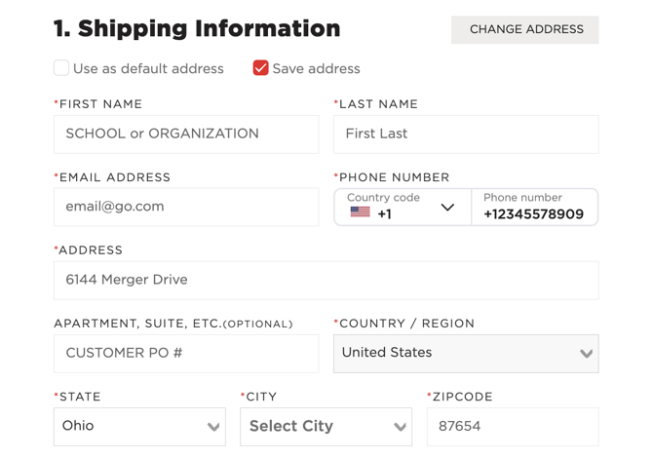653x459 pixels.
Task: Click into the Last Name field
Action: pyautogui.click(x=466, y=134)
